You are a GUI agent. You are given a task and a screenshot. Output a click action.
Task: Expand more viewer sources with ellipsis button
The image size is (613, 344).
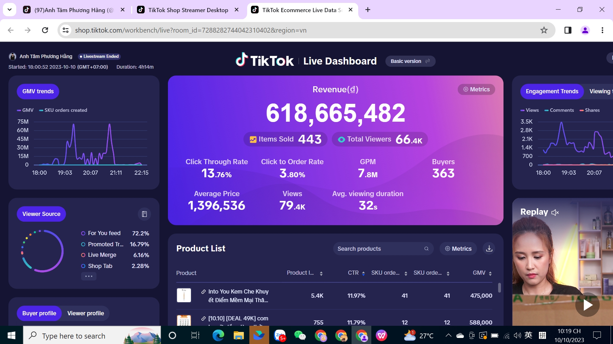[x=89, y=276]
